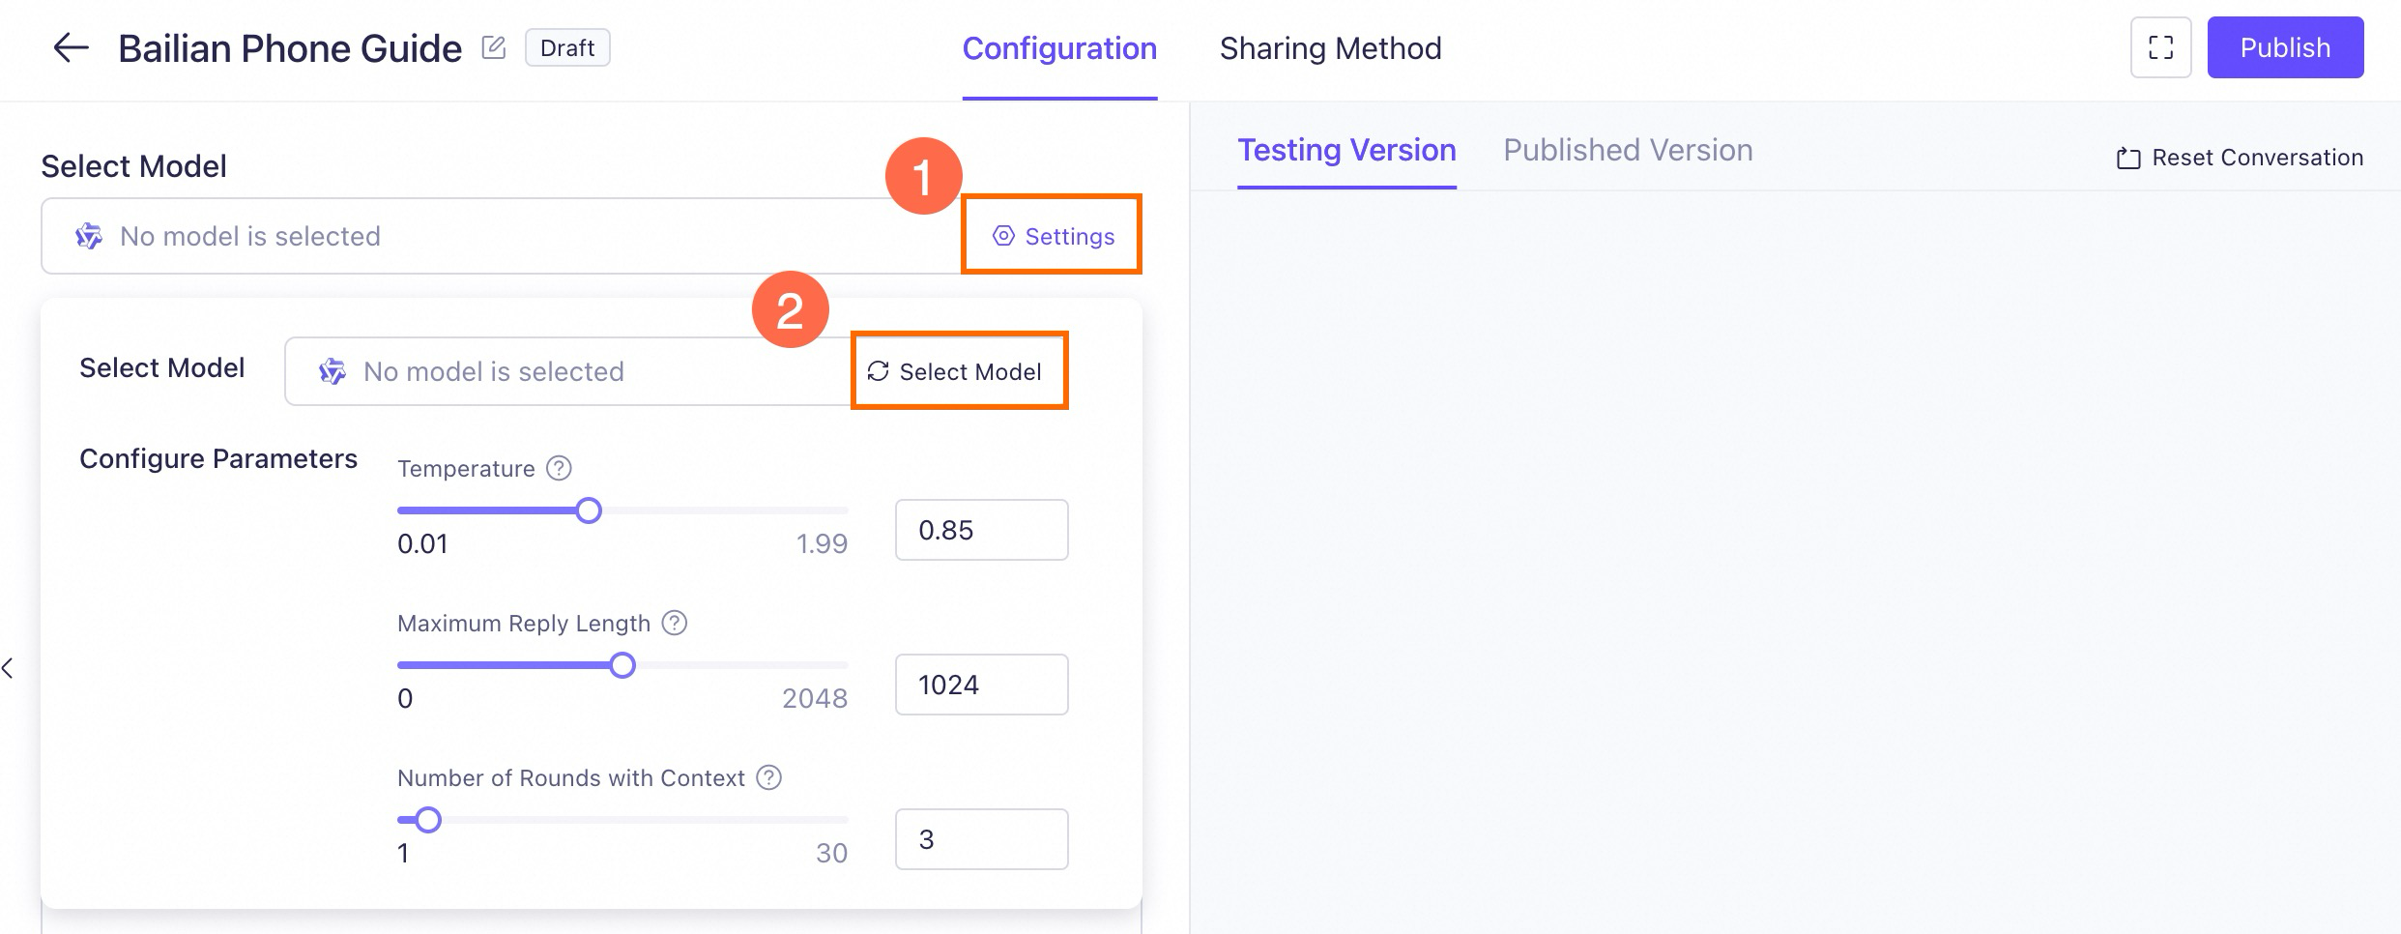Viewport: 2401px width, 934px height.
Task: Focus the rounds value field showing 3
Action: [981, 839]
